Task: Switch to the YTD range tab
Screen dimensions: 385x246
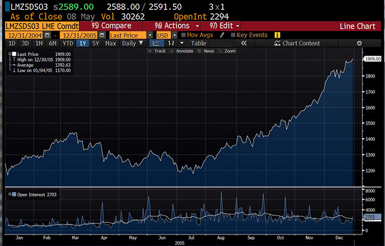Action: [x=68, y=43]
